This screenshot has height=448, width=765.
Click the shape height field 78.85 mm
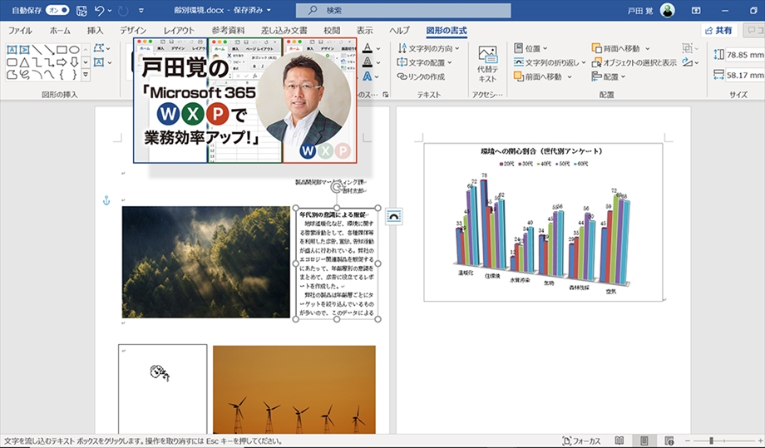pos(745,55)
